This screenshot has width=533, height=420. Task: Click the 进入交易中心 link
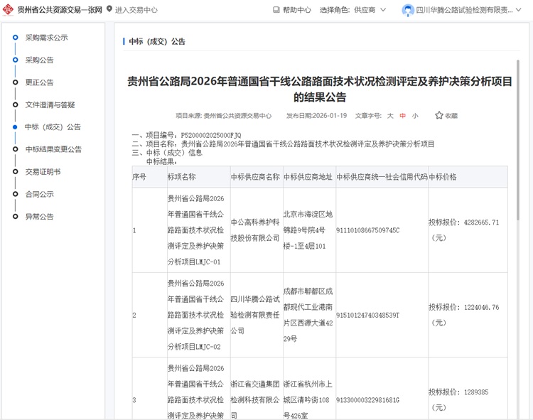[136, 10]
